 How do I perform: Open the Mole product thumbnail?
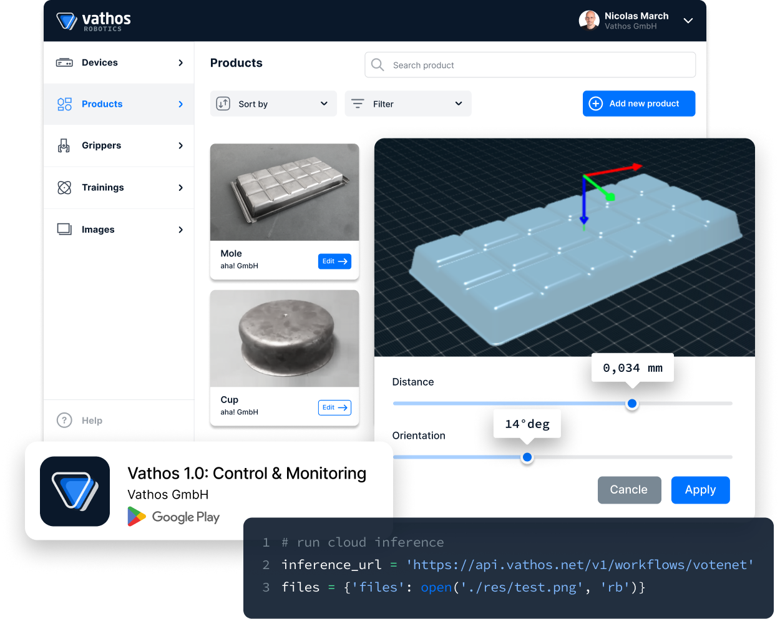[x=285, y=192]
